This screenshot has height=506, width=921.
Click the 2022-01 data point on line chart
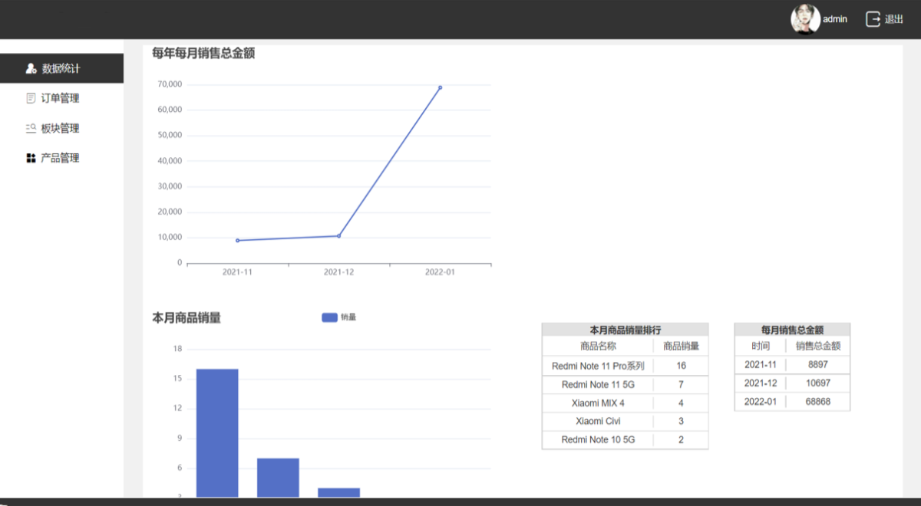[x=440, y=87]
